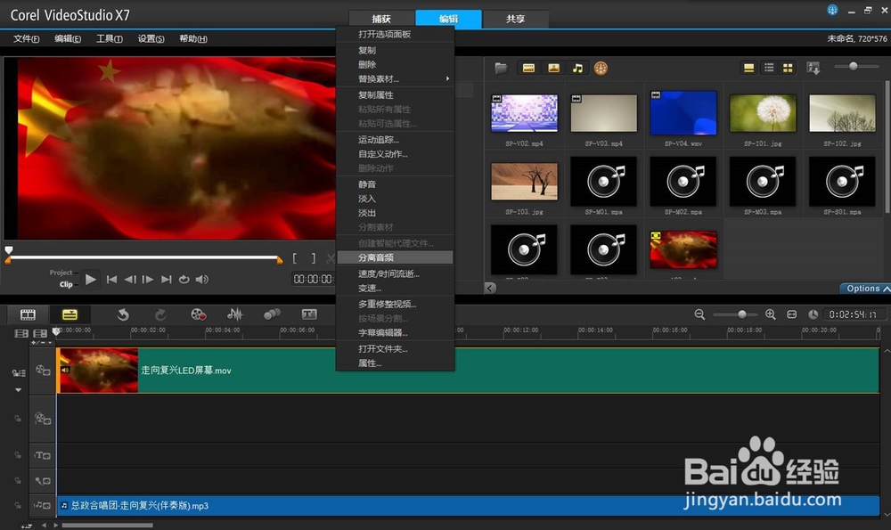Select Project play mode
This screenshot has height=530, width=891.
tap(61, 273)
